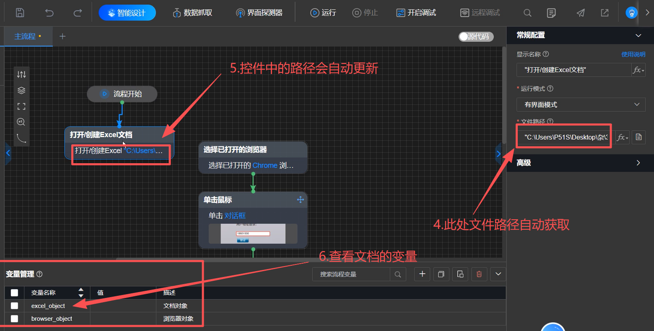654x331 pixels.
Task: Reset canvas zoom magnifier
Action: (x=21, y=122)
